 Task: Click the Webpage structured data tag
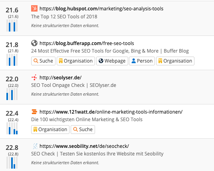coord(112,61)
